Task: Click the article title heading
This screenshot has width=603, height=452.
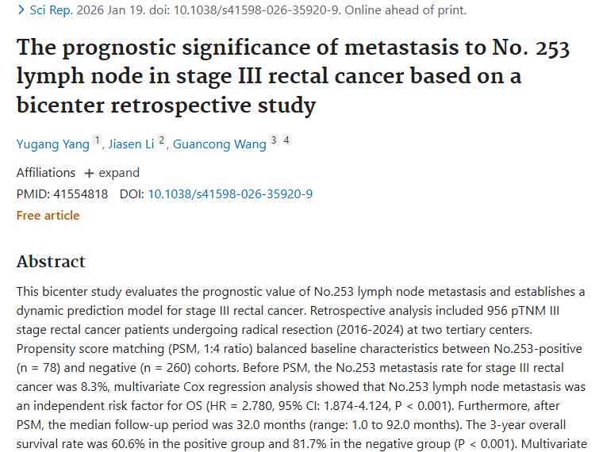Action: [x=293, y=76]
